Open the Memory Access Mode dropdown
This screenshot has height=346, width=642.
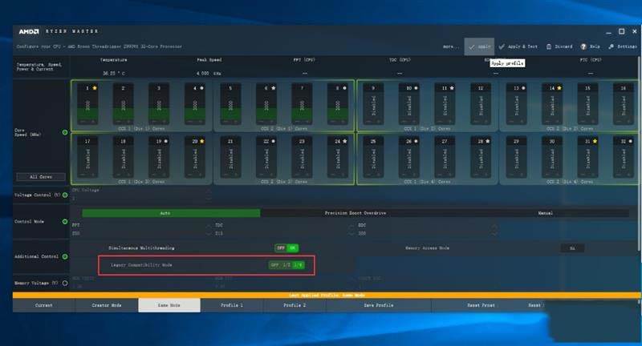click(572, 248)
